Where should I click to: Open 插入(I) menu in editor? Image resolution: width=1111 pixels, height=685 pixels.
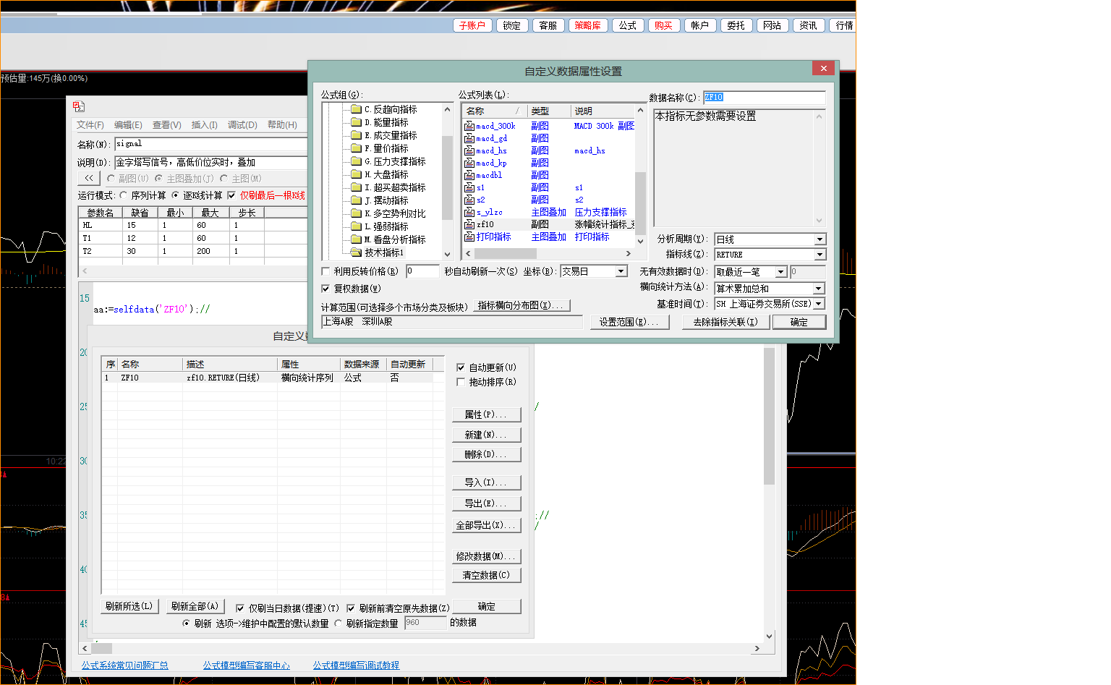(x=205, y=125)
